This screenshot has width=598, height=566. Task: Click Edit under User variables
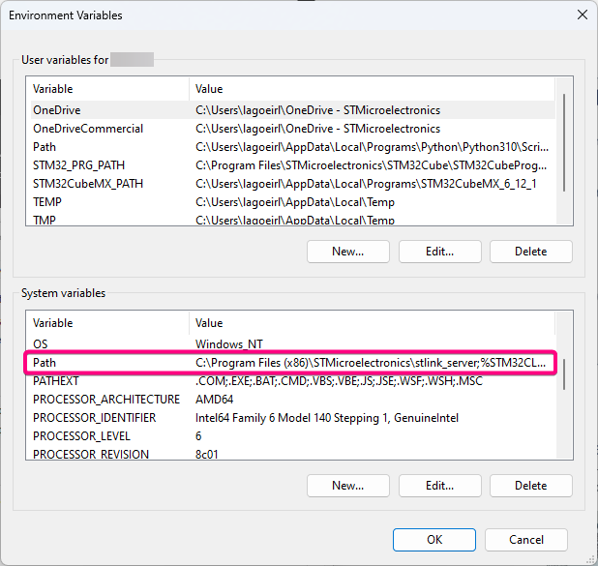pyautogui.click(x=439, y=252)
